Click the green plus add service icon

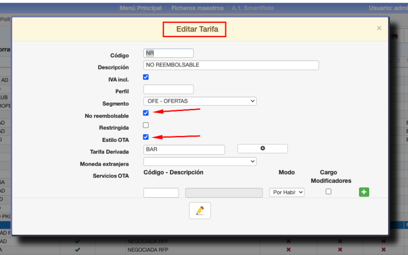(x=364, y=192)
